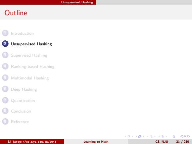Click the magnifier search icon
Viewport: 192px width, 144px height.
point(185,136)
